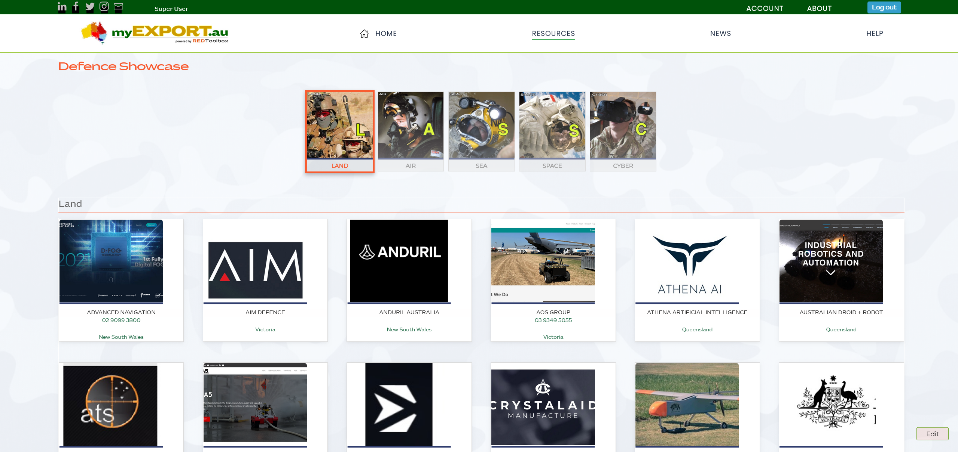Select the SEA category thumbnail
Image resolution: width=958 pixels, height=452 pixels.
[x=481, y=125]
